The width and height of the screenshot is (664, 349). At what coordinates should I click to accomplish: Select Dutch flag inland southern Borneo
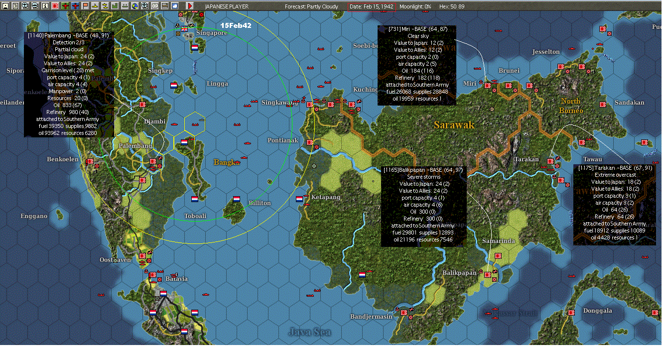pos(362,275)
